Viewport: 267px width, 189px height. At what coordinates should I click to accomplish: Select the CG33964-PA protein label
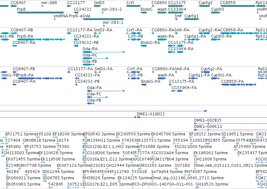(x=184, y=88)
